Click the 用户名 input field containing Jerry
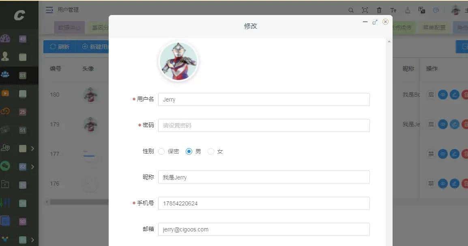This screenshot has height=246, width=468. coord(264,99)
